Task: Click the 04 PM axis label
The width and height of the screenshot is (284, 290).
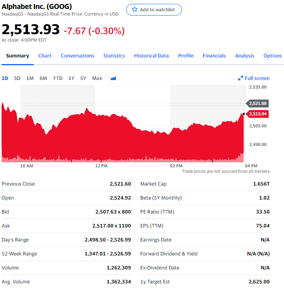Action: [x=251, y=166]
